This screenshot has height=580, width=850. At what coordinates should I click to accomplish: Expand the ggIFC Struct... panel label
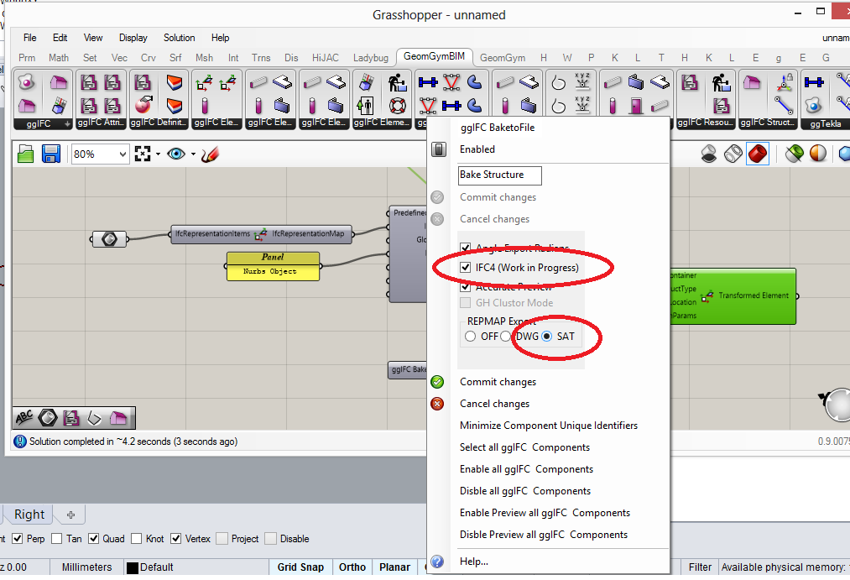(766, 123)
